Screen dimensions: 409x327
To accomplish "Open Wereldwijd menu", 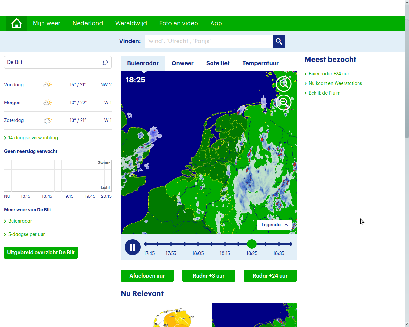I will pyautogui.click(x=131, y=23).
